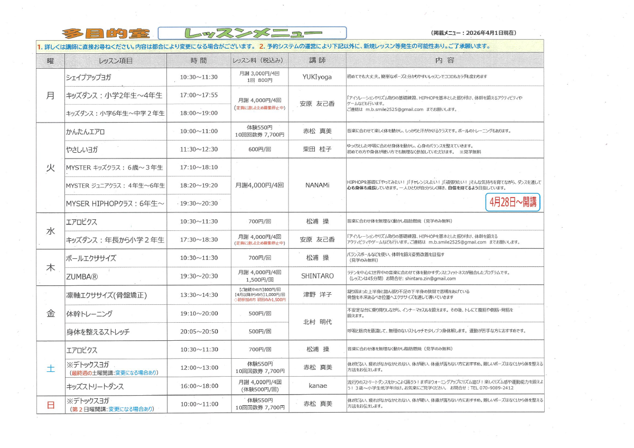Click キッズダンス：小学2年生～4年生 lesson

(x=114, y=96)
